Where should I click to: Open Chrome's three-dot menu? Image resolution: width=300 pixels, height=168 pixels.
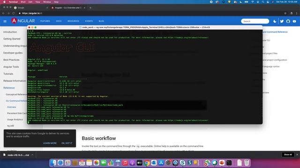tap(297, 13)
